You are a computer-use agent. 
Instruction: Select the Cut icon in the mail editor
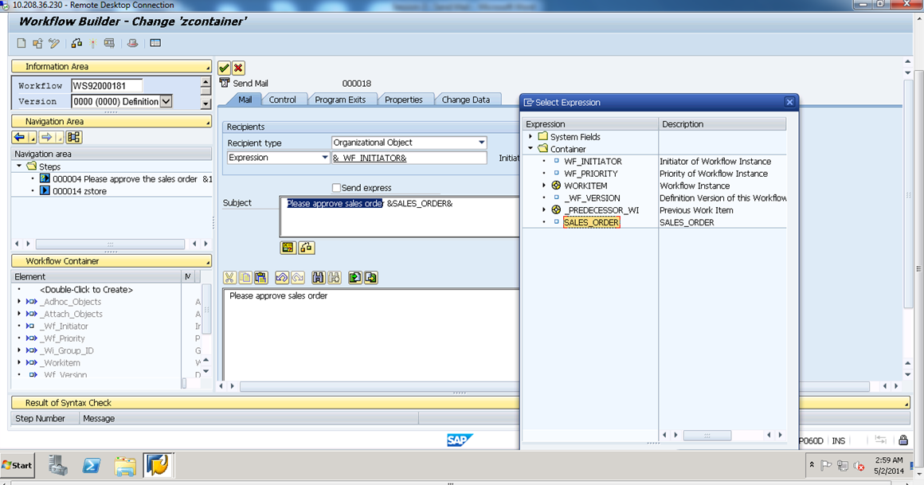click(229, 277)
